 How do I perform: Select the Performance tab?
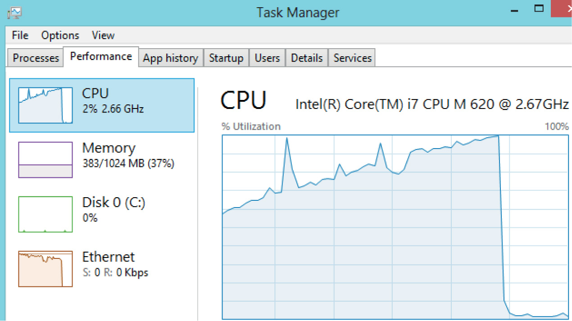(101, 57)
